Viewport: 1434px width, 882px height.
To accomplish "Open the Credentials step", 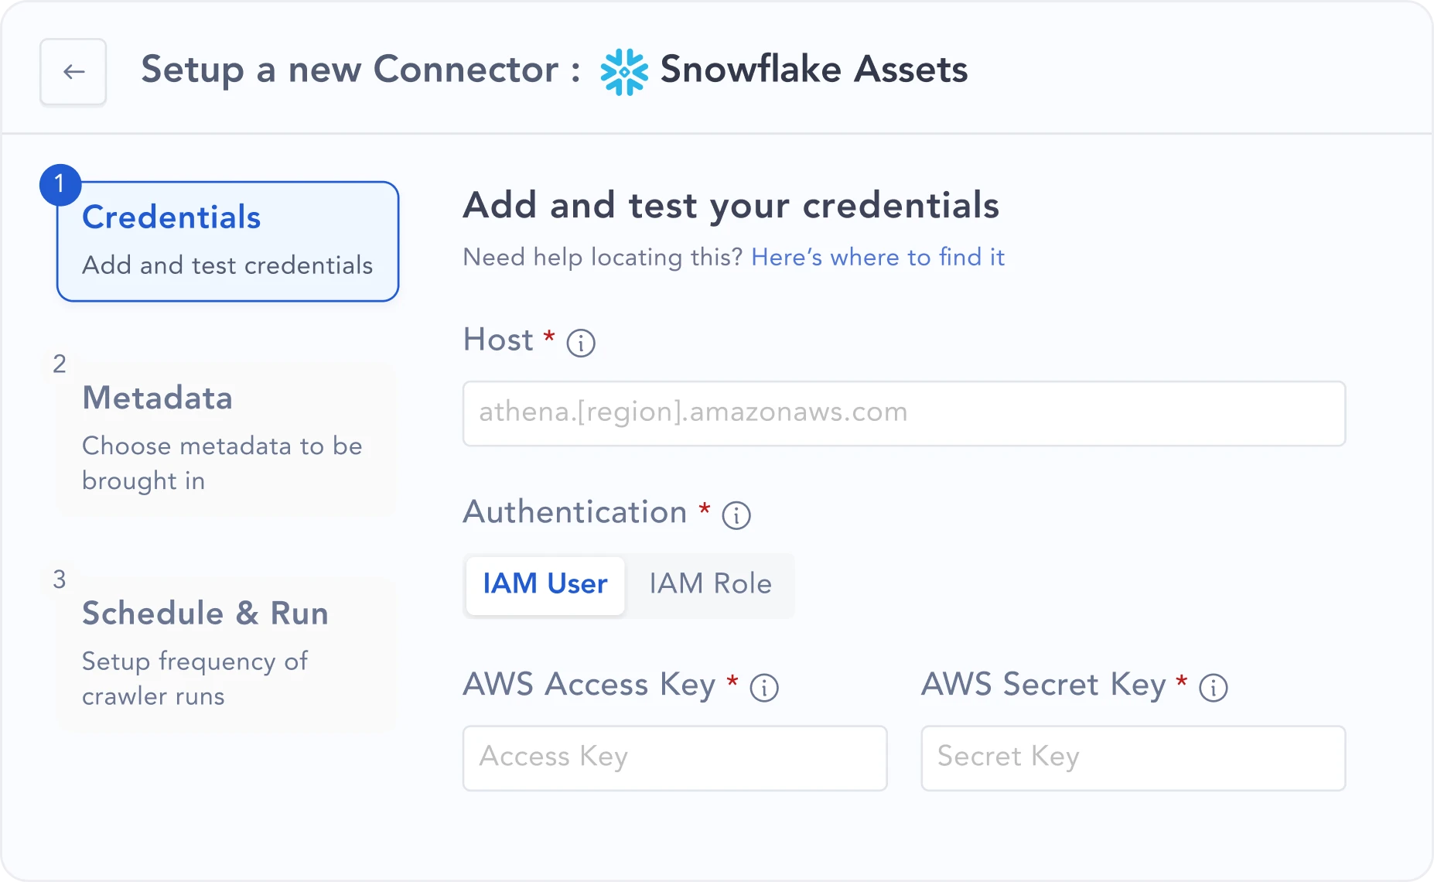I will 227,241.
